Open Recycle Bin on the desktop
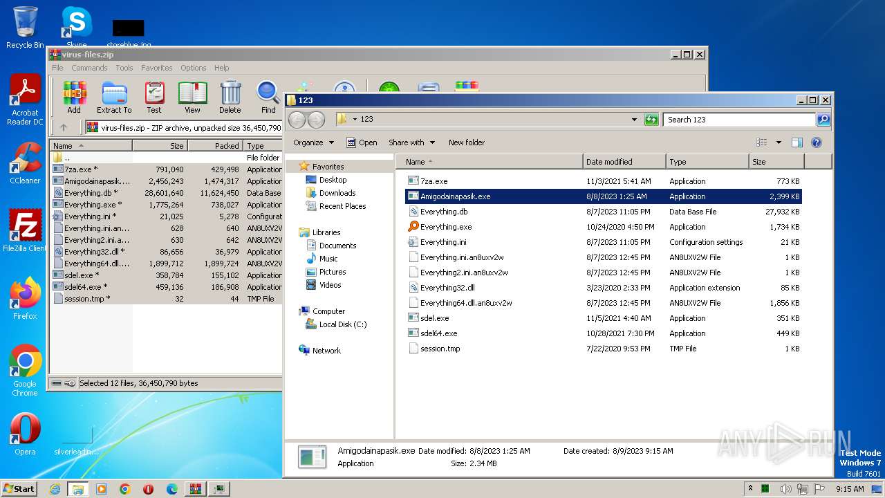The image size is (885, 498). 25,28
